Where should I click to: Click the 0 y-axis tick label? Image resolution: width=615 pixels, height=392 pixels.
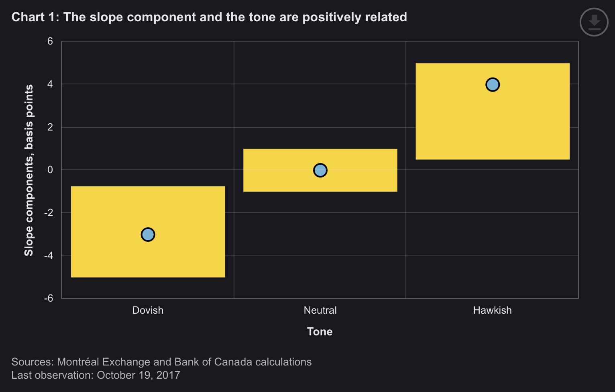(x=50, y=170)
